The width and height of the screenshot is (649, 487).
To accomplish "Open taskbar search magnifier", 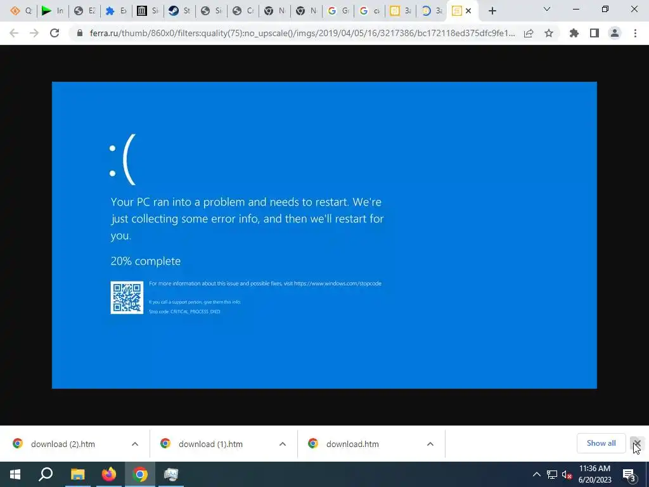I will pyautogui.click(x=46, y=474).
